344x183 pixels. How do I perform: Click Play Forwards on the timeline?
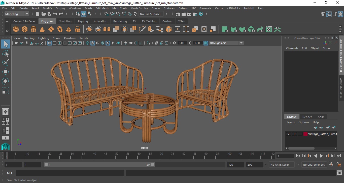point(321,156)
